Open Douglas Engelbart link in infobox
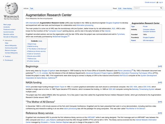Screen dimensions: 165x124 click(149, 37)
